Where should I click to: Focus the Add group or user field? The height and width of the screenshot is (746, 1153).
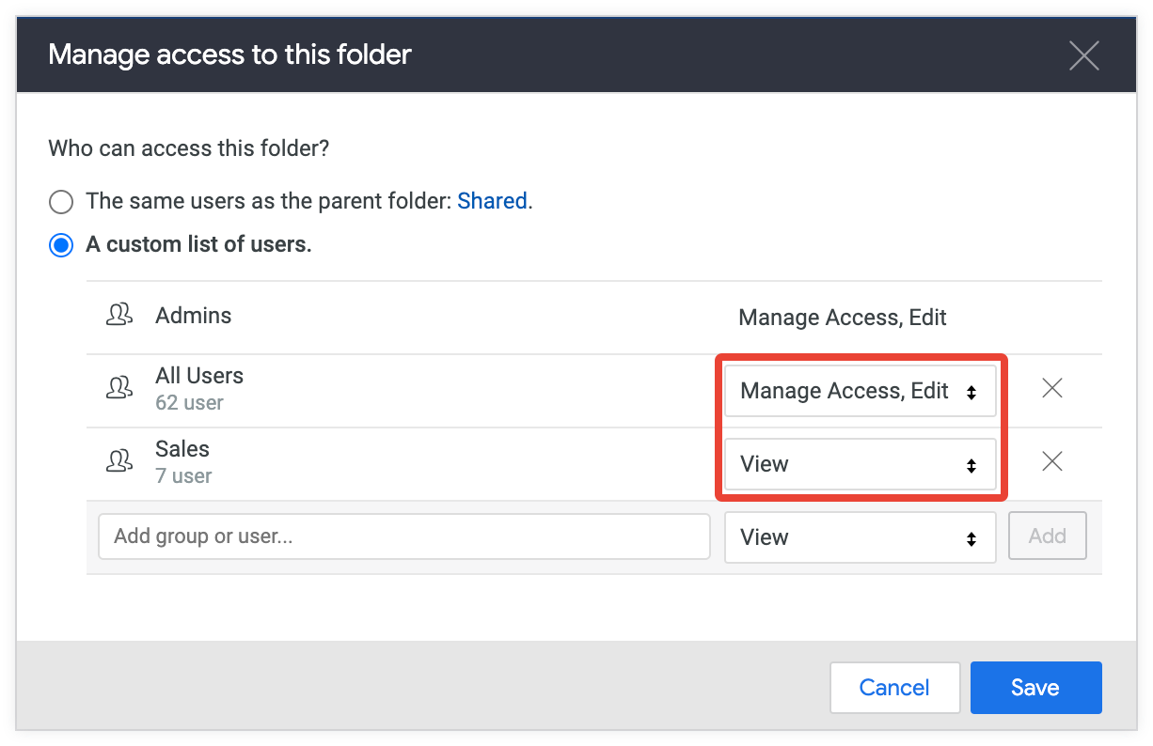[403, 536]
